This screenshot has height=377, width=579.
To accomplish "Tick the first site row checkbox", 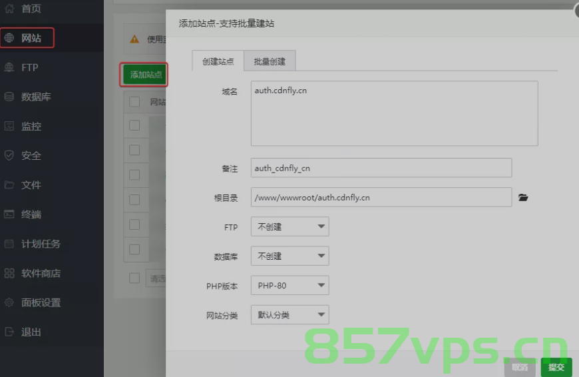I will tap(134, 125).
